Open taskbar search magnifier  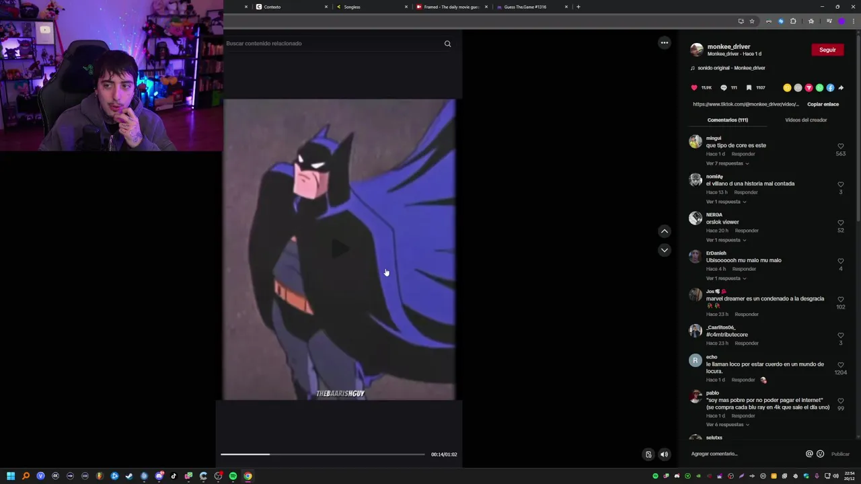point(26,476)
